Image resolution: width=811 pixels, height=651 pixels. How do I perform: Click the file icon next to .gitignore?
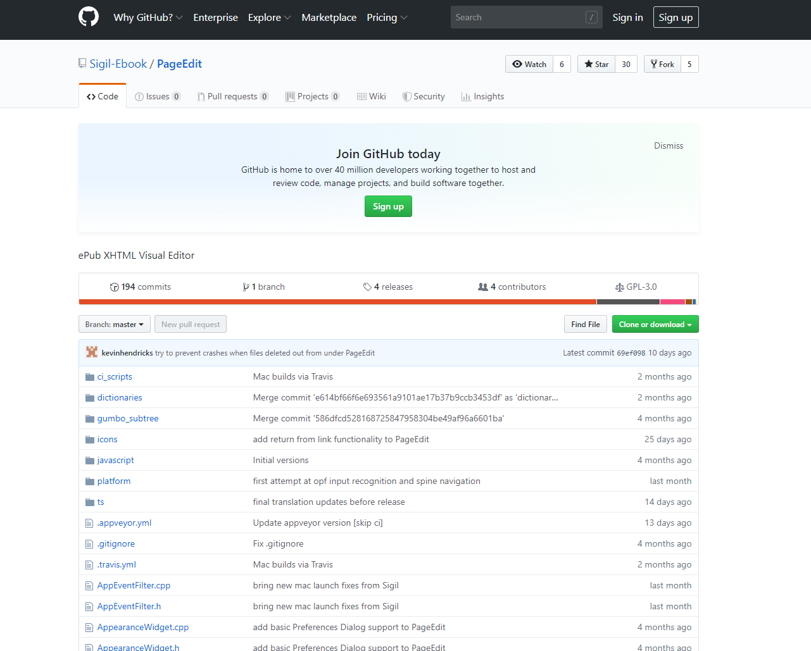click(x=89, y=544)
